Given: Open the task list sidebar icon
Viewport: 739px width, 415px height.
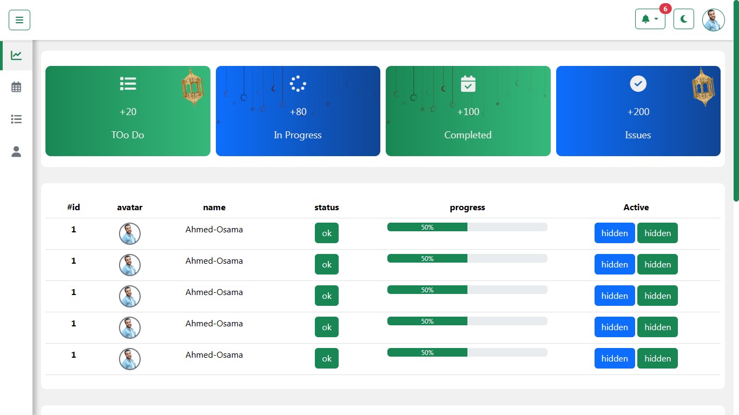Looking at the screenshot, I should click(16, 119).
